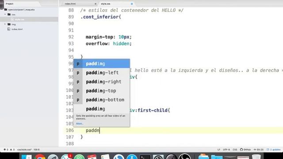Click the img folder icon

(9, 24)
